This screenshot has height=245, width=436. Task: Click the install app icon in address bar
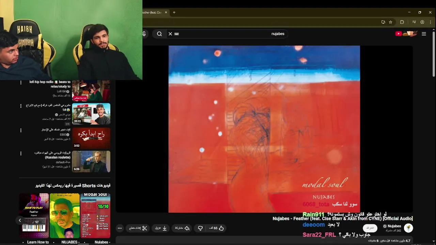click(383, 22)
